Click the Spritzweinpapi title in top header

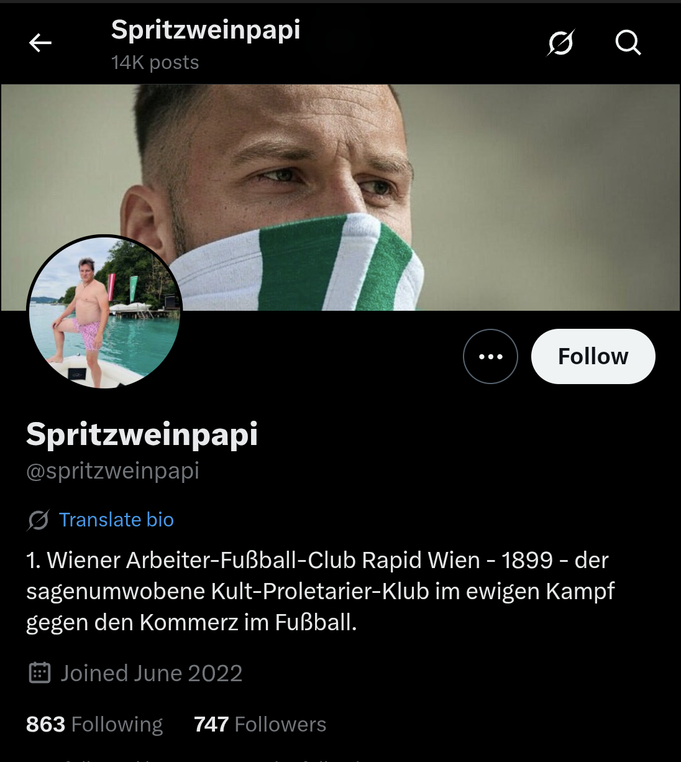point(206,30)
